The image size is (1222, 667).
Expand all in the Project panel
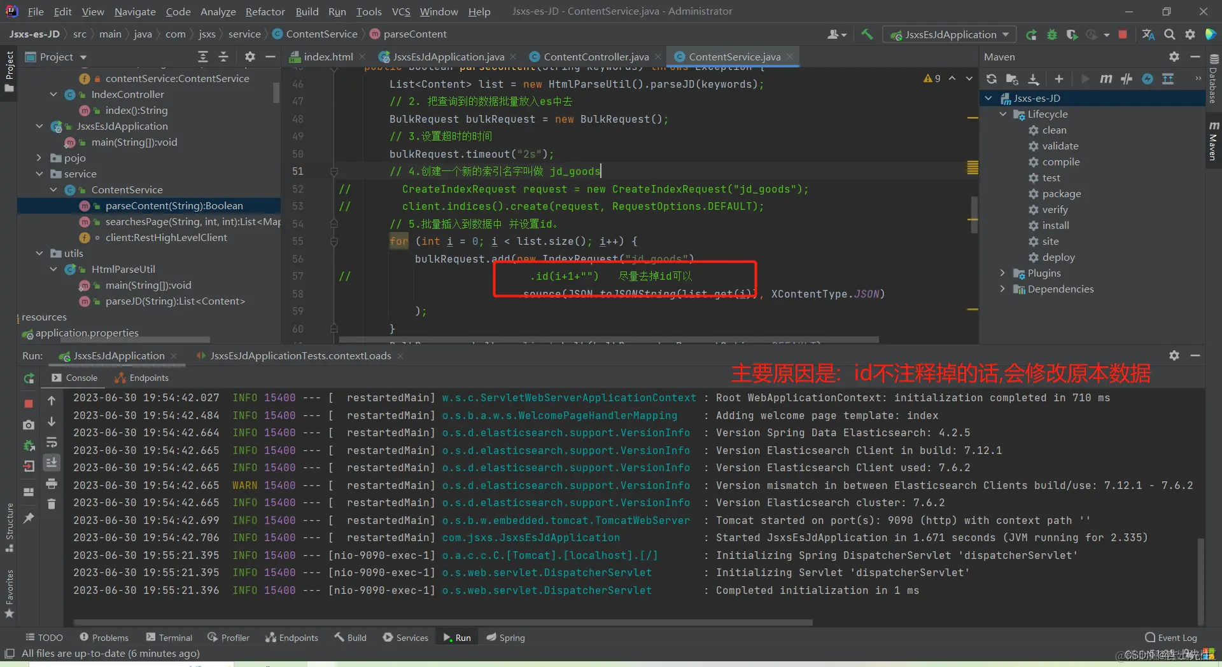(x=203, y=57)
